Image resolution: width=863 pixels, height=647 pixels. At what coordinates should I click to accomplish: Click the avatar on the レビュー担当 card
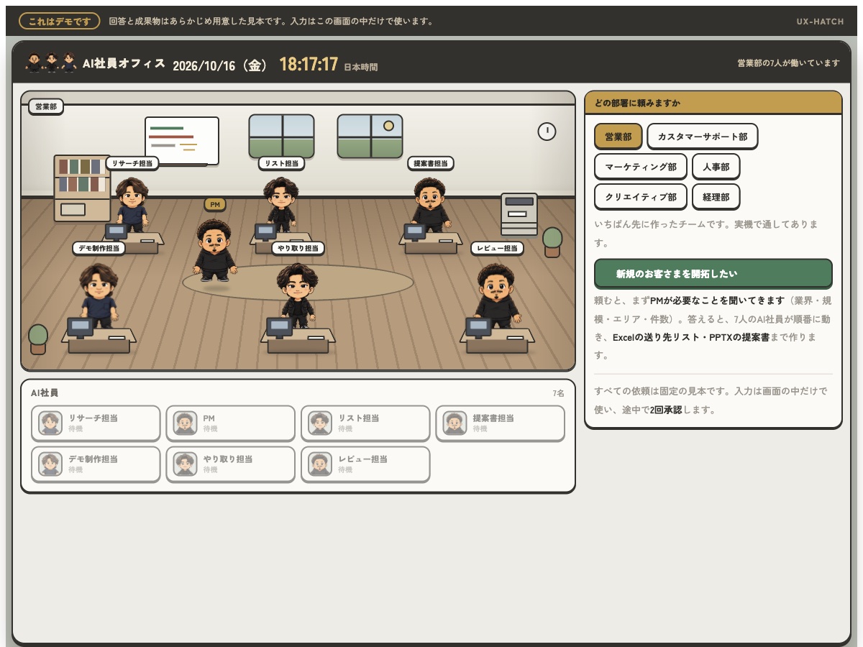(x=320, y=464)
